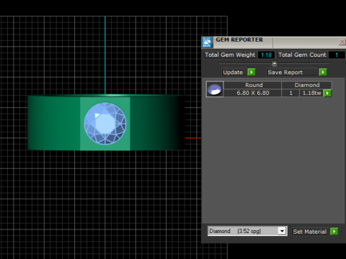
Task: Click the Set Material label
Action: 310,232
